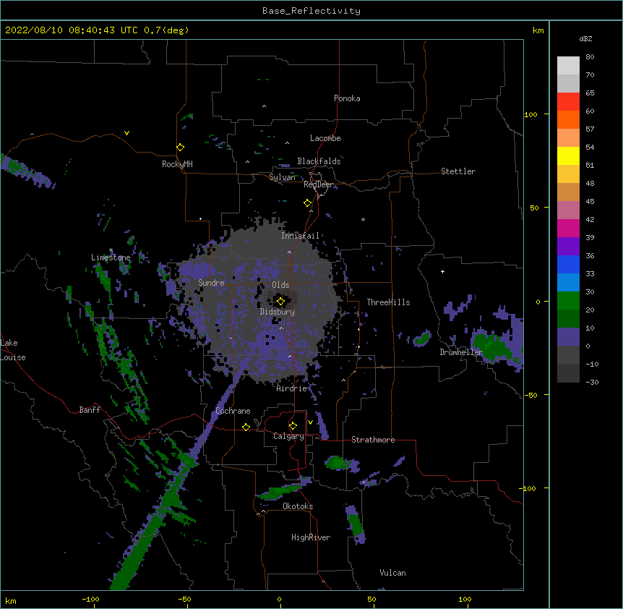Click the Base_Reflectivity title text
This screenshot has height=609, width=623.
tap(311, 11)
